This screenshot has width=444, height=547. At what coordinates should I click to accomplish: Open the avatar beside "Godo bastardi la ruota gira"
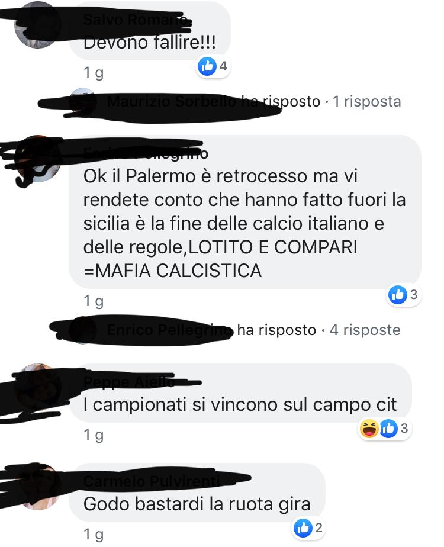point(37,486)
